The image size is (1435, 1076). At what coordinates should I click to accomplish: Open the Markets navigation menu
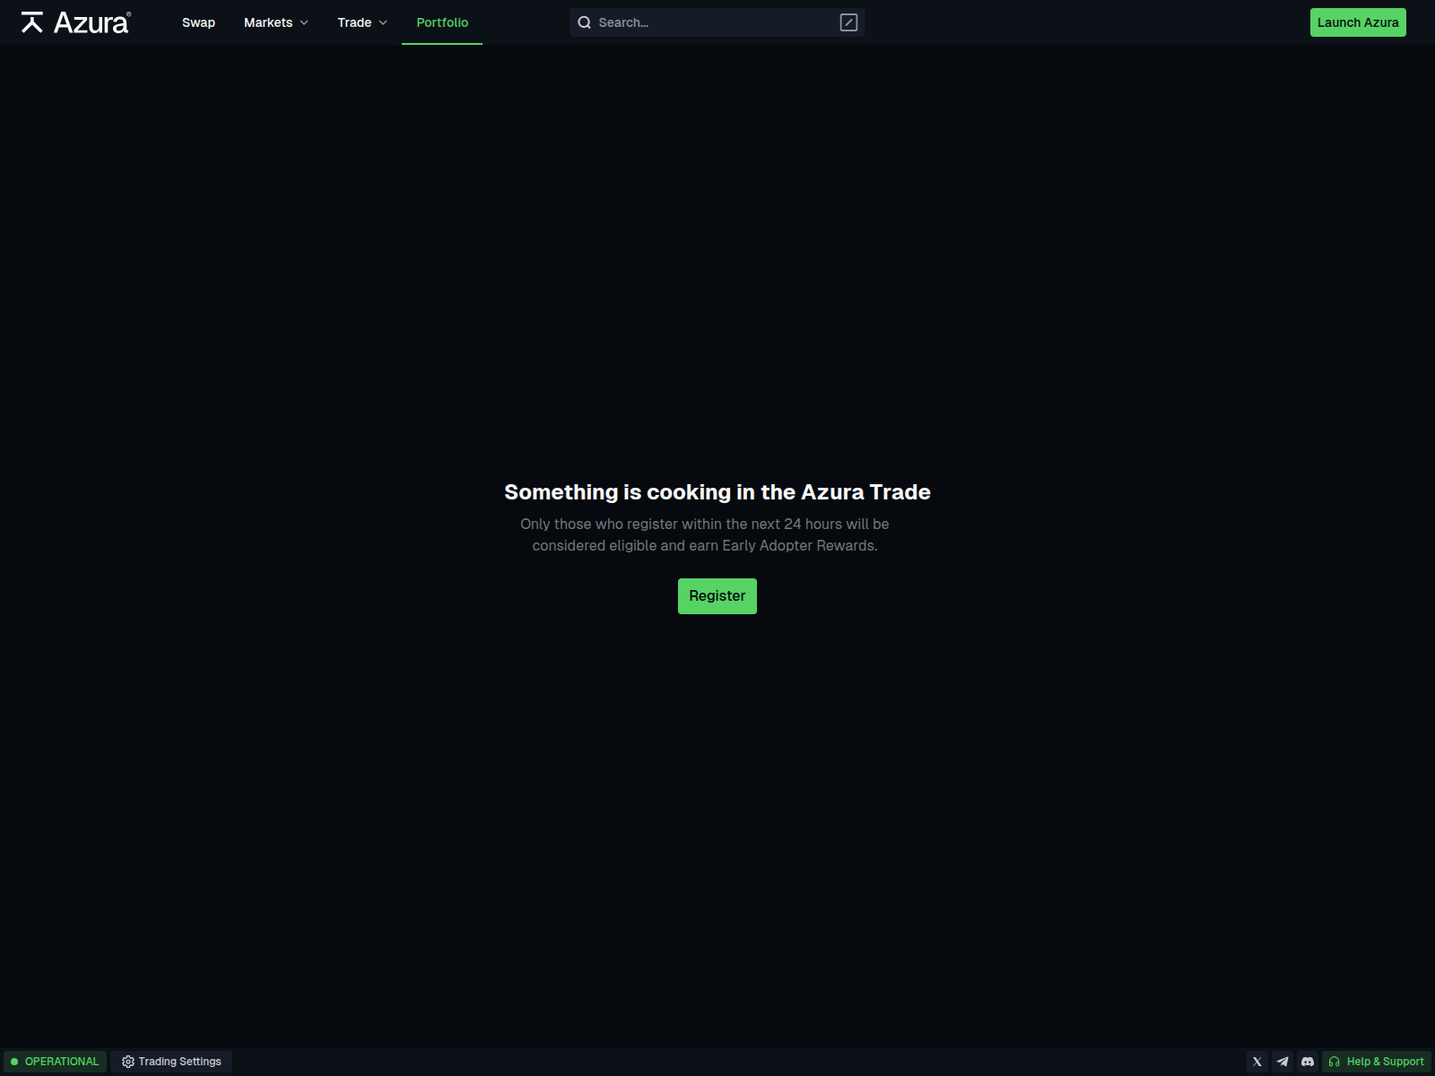(267, 22)
